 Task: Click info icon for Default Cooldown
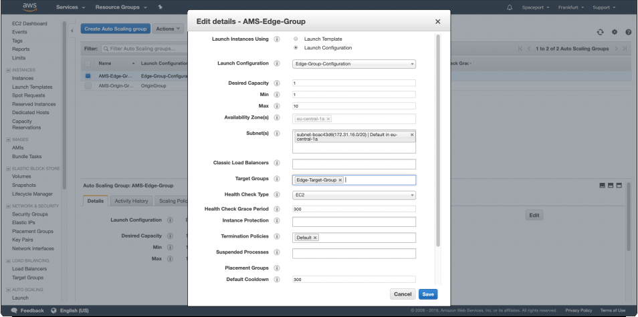pyautogui.click(x=277, y=280)
